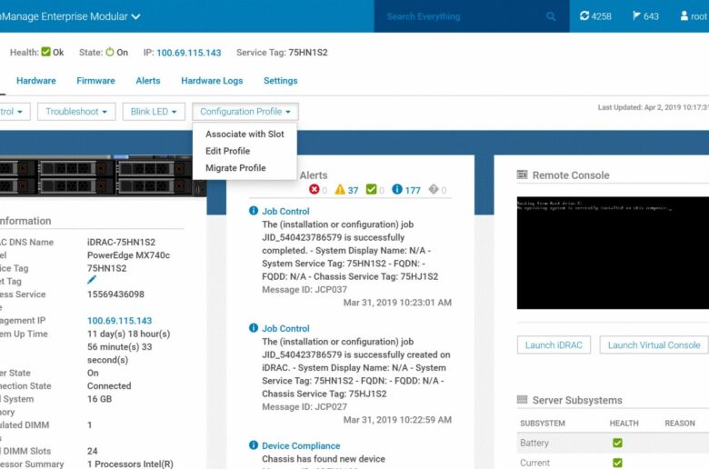Click the Mar 31, 2019 10:22:59 AM timestamp
Screen dimensions: 709x469
click(x=397, y=420)
